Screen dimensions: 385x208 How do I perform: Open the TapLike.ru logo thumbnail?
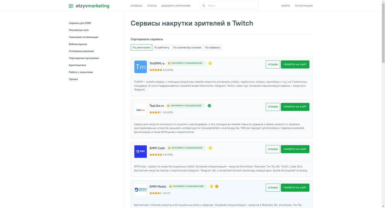pyautogui.click(x=141, y=109)
